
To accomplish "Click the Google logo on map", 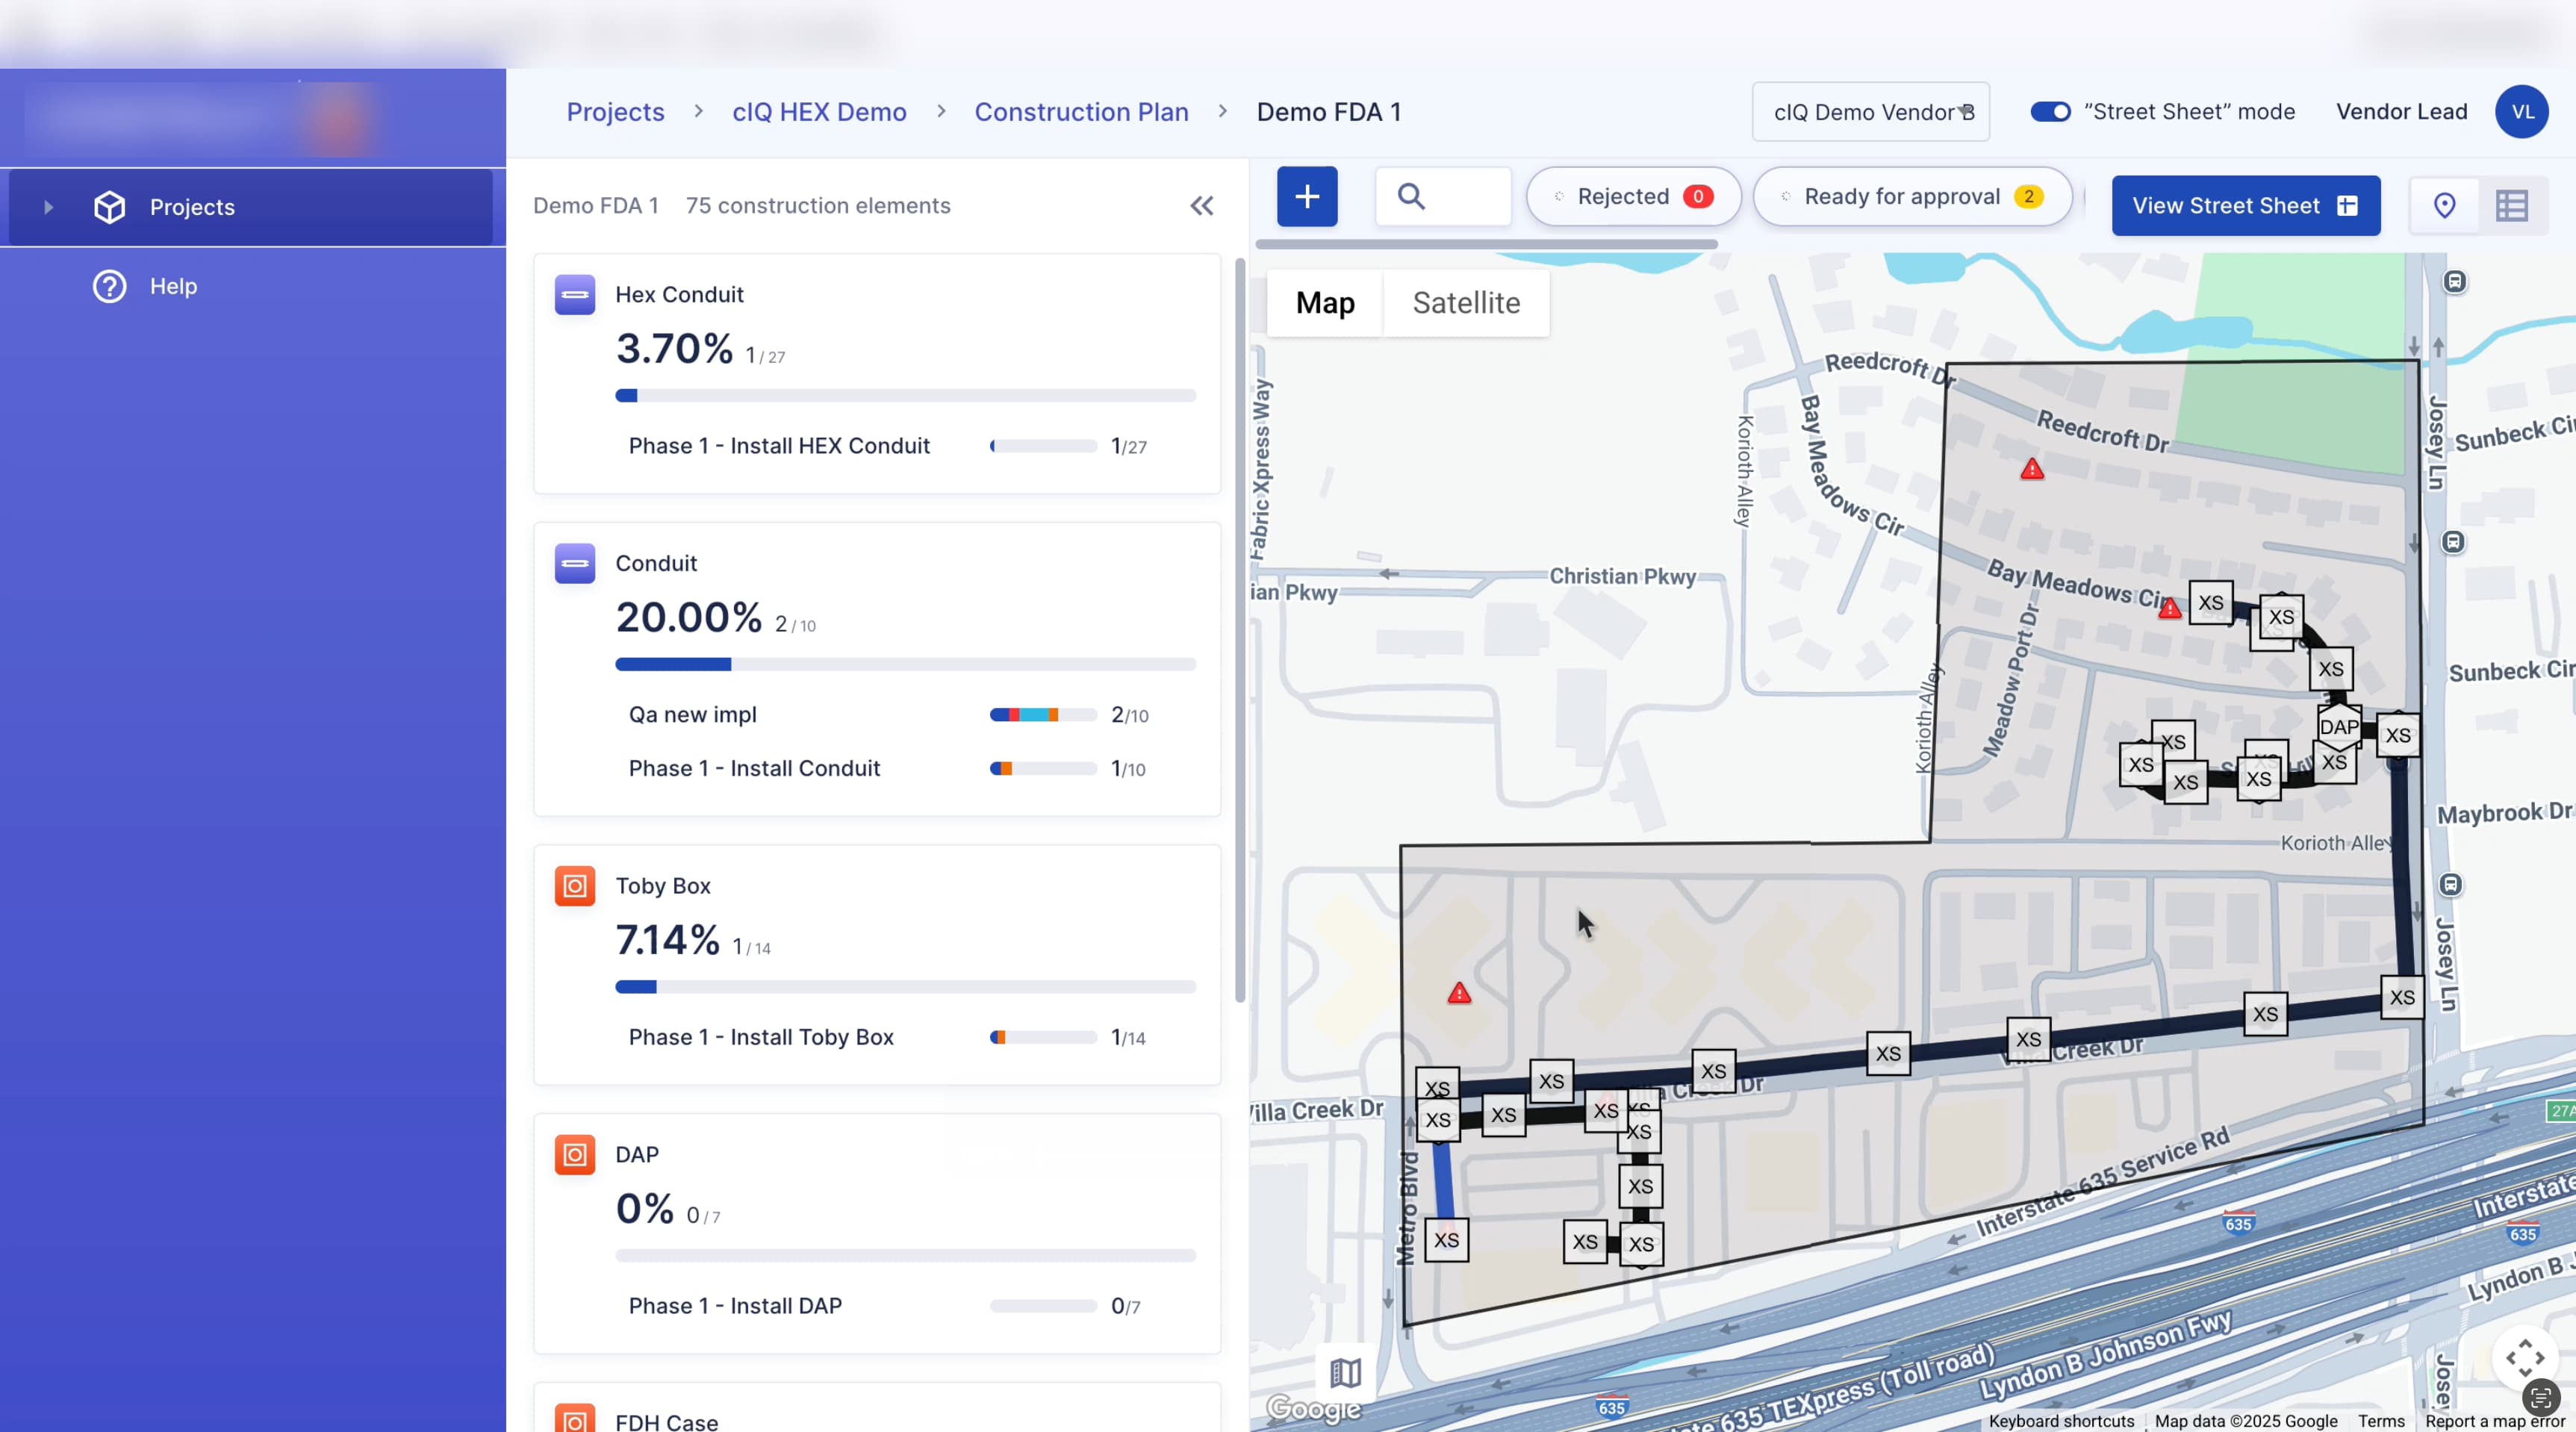I will tap(1314, 1409).
